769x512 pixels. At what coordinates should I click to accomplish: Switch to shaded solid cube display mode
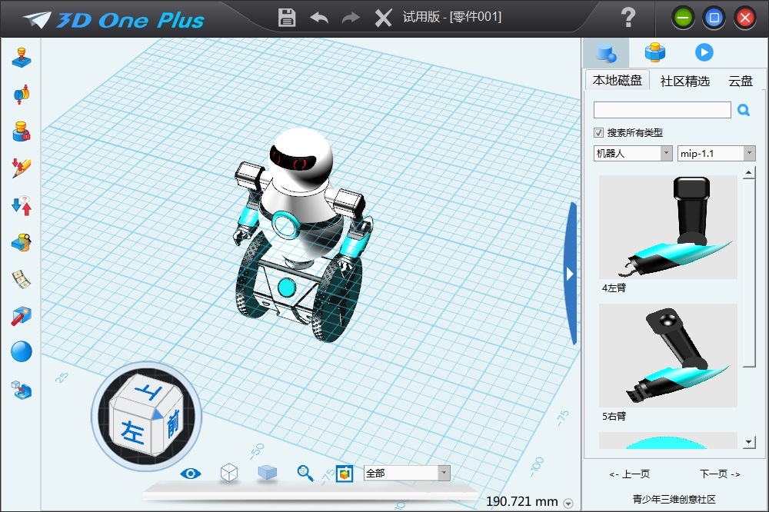(268, 472)
